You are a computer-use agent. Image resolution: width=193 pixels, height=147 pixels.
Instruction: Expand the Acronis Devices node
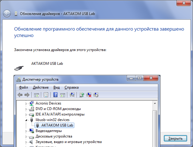point(26,103)
